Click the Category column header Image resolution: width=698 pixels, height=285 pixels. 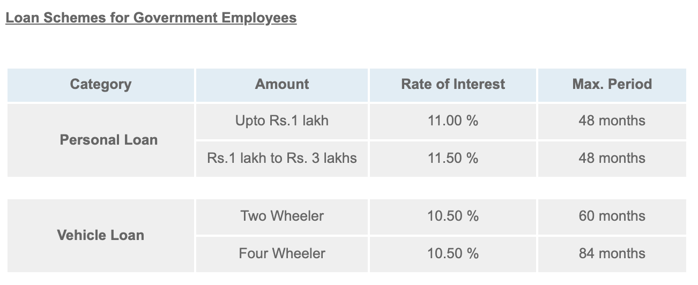click(x=101, y=84)
